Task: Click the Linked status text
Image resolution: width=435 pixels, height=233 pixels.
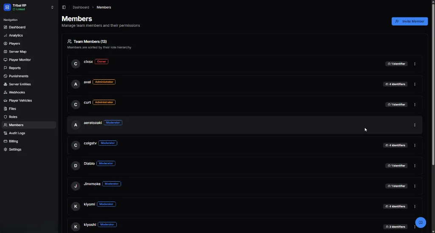Action: [20, 9]
